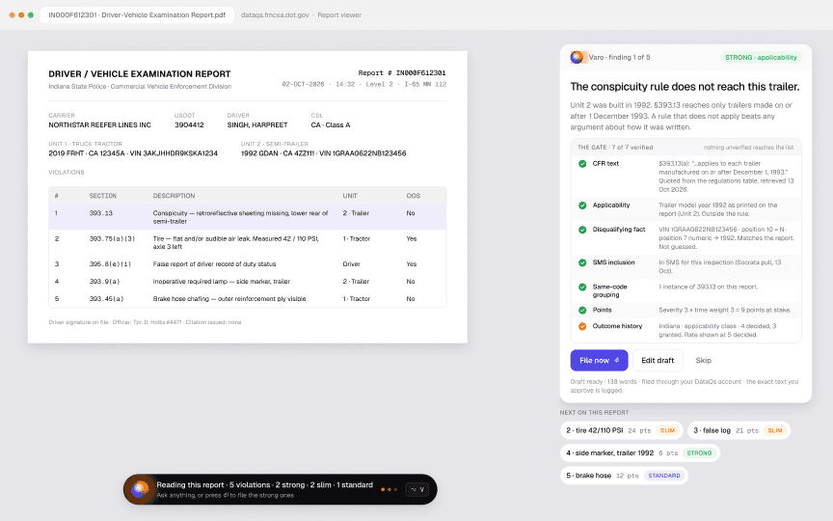The height and width of the screenshot is (521, 833).
Task: Click the File now button
Action: pos(600,361)
